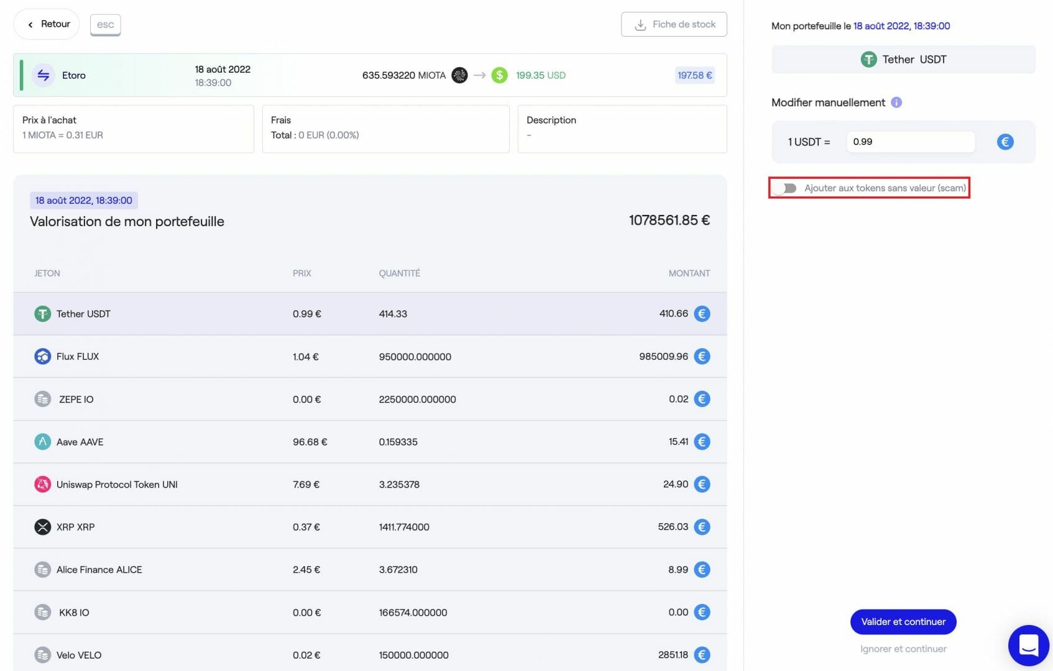
Task: Click the 197.58 € value badge
Action: click(x=695, y=75)
